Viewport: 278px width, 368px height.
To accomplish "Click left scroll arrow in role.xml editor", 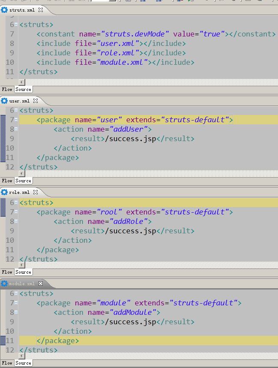I will (x=22, y=265).
